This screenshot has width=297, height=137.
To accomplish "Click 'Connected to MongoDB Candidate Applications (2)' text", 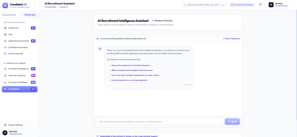I will tap(123, 39).
